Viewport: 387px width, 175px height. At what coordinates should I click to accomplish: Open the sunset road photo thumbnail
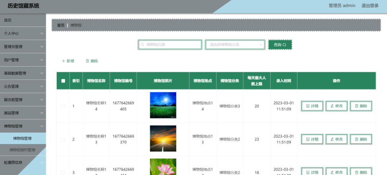pos(163,138)
